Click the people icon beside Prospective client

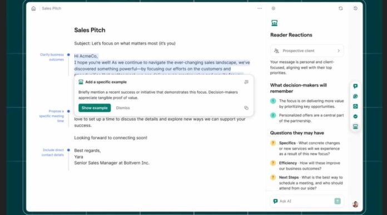tap(276, 50)
